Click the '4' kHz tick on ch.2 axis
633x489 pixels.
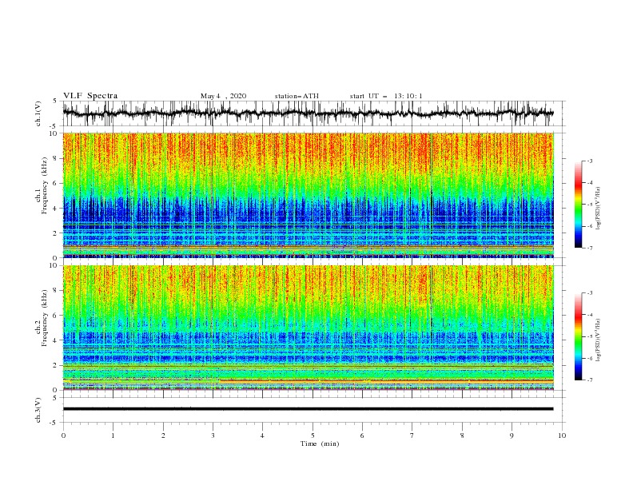pos(55,340)
